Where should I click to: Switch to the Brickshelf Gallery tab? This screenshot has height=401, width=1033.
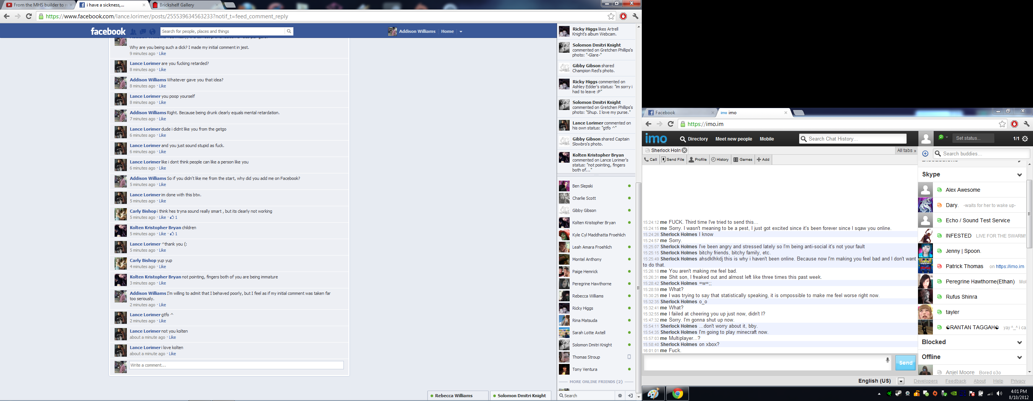(x=185, y=5)
